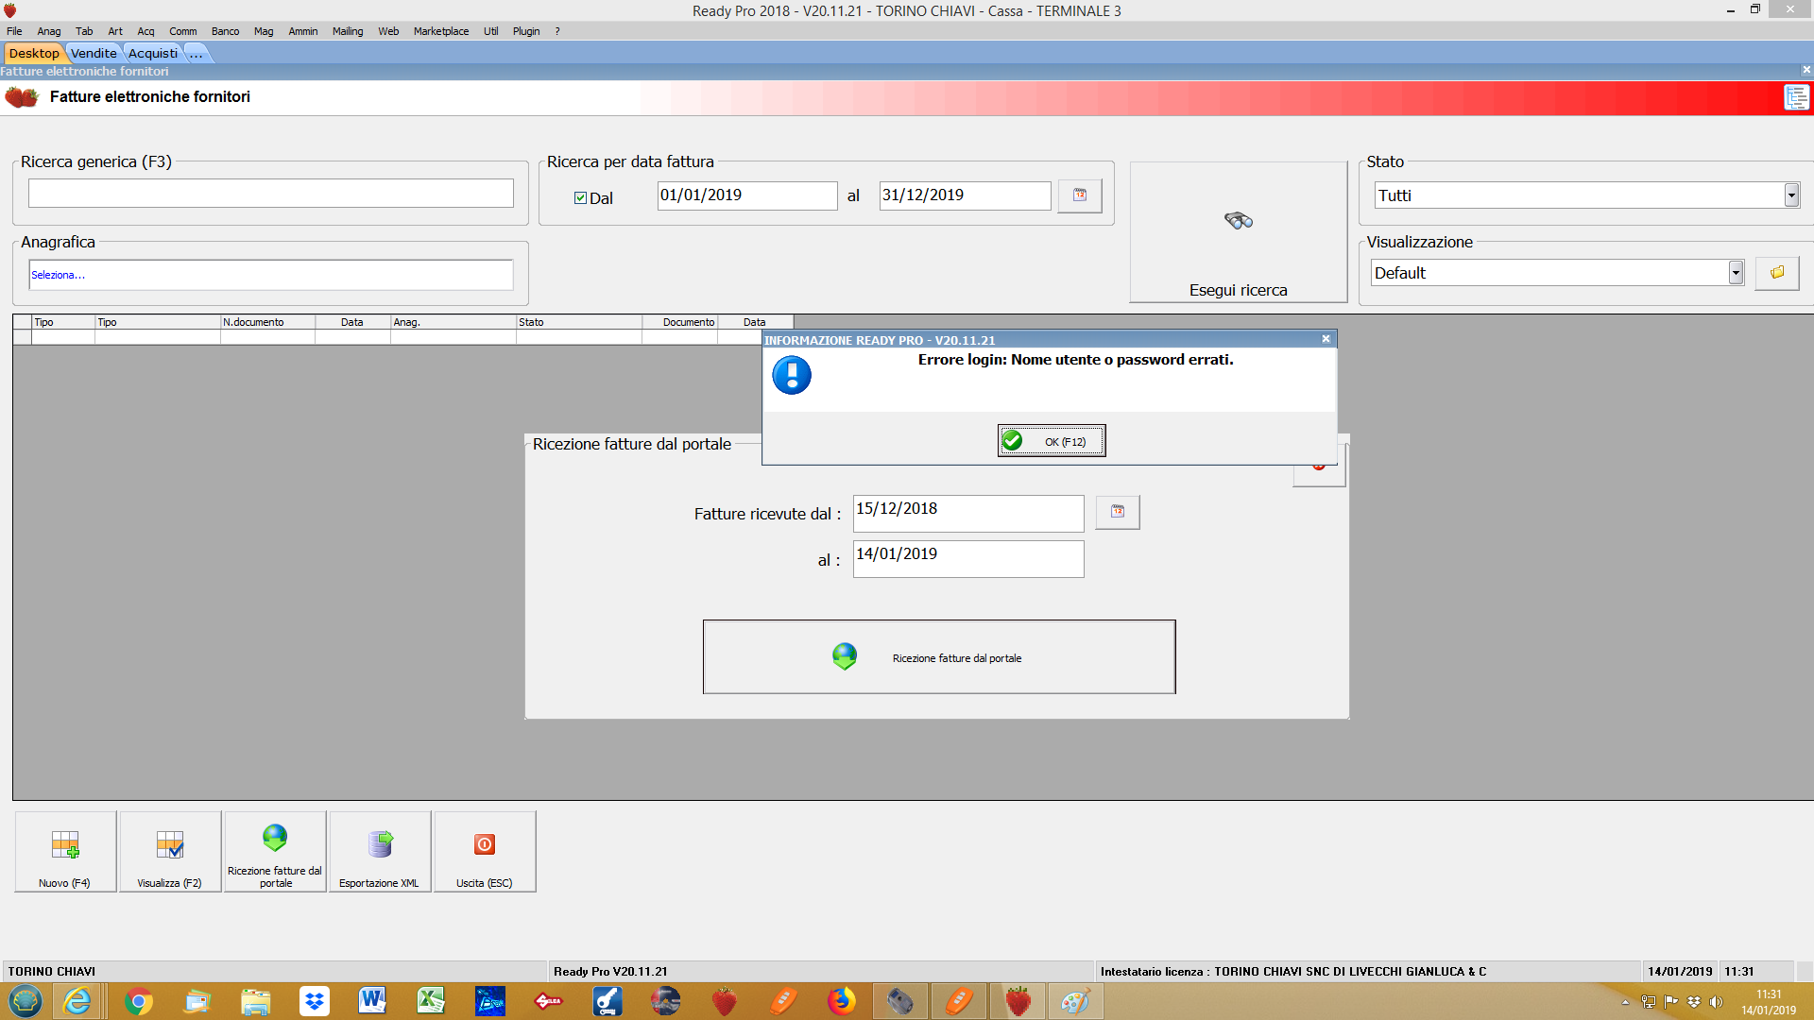Screen dimensions: 1814x1020
Task: Click the N.documento column header
Action: pos(267,322)
